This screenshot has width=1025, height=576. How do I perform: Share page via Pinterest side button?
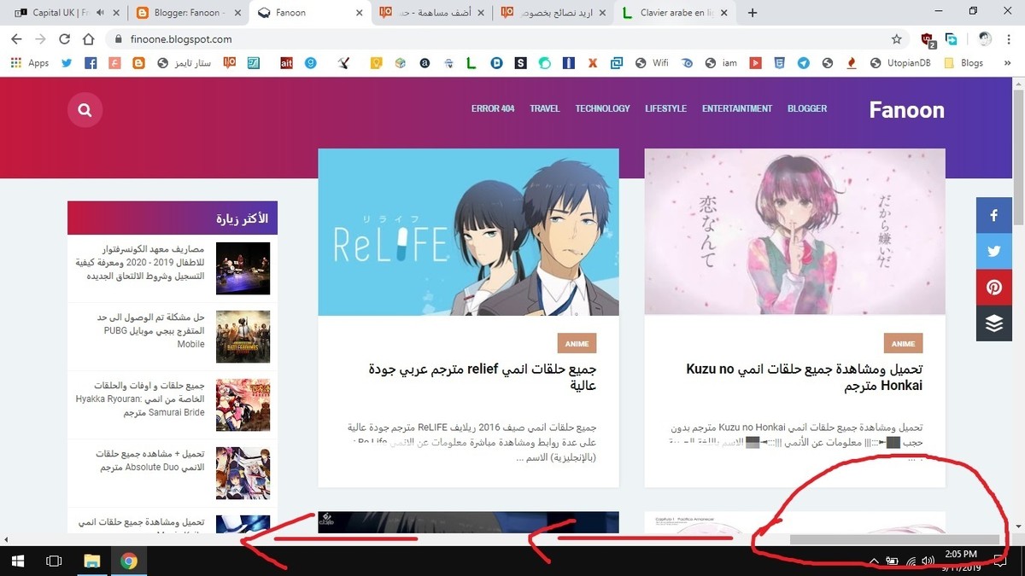coord(994,288)
